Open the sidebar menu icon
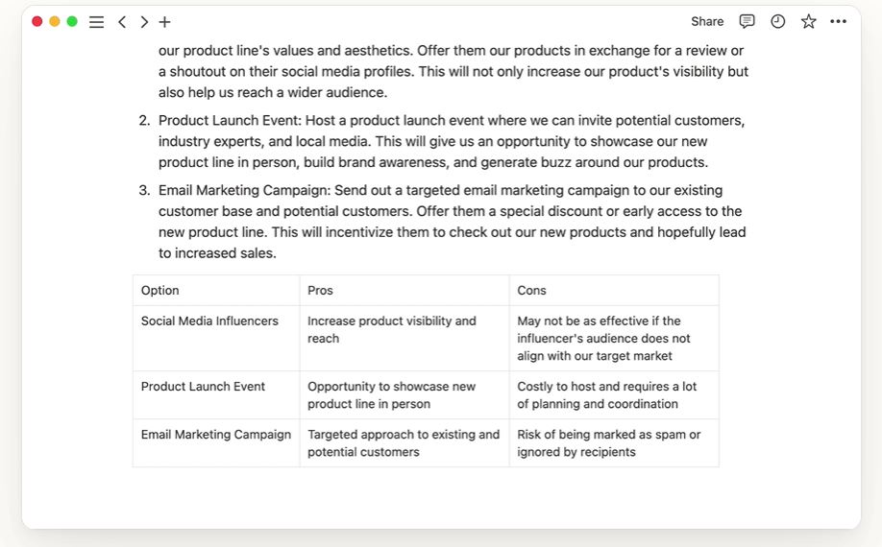Image resolution: width=882 pixels, height=547 pixels. click(x=97, y=22)
